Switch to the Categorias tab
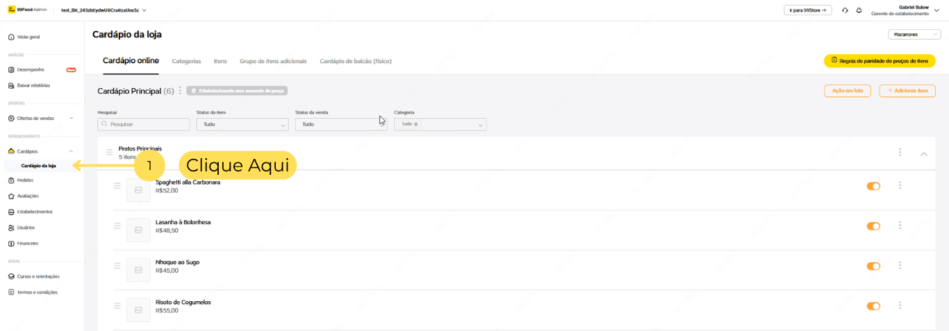This screenshot has width=949, height=331. (x=186, y=61)
